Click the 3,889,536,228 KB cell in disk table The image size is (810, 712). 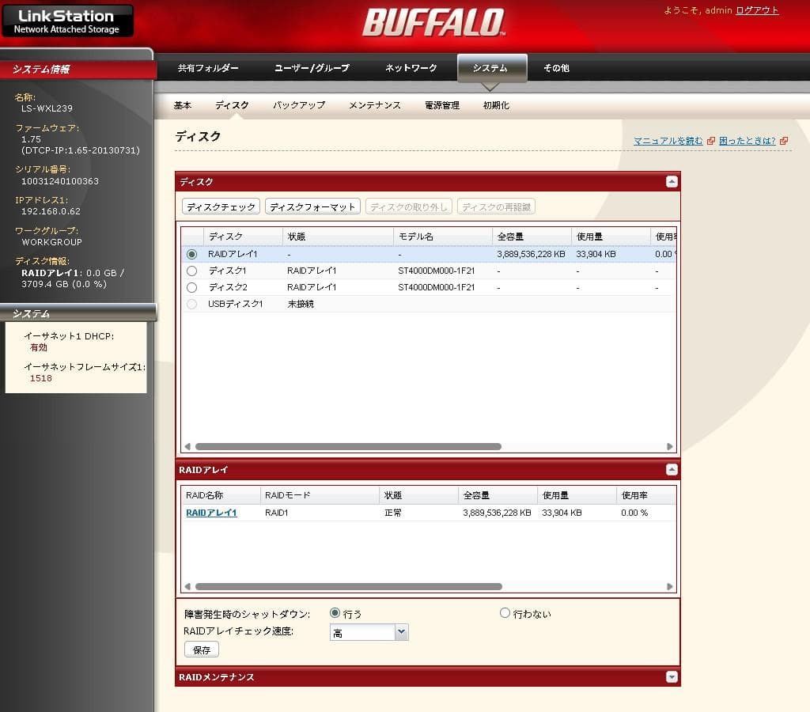click(531, 254)
